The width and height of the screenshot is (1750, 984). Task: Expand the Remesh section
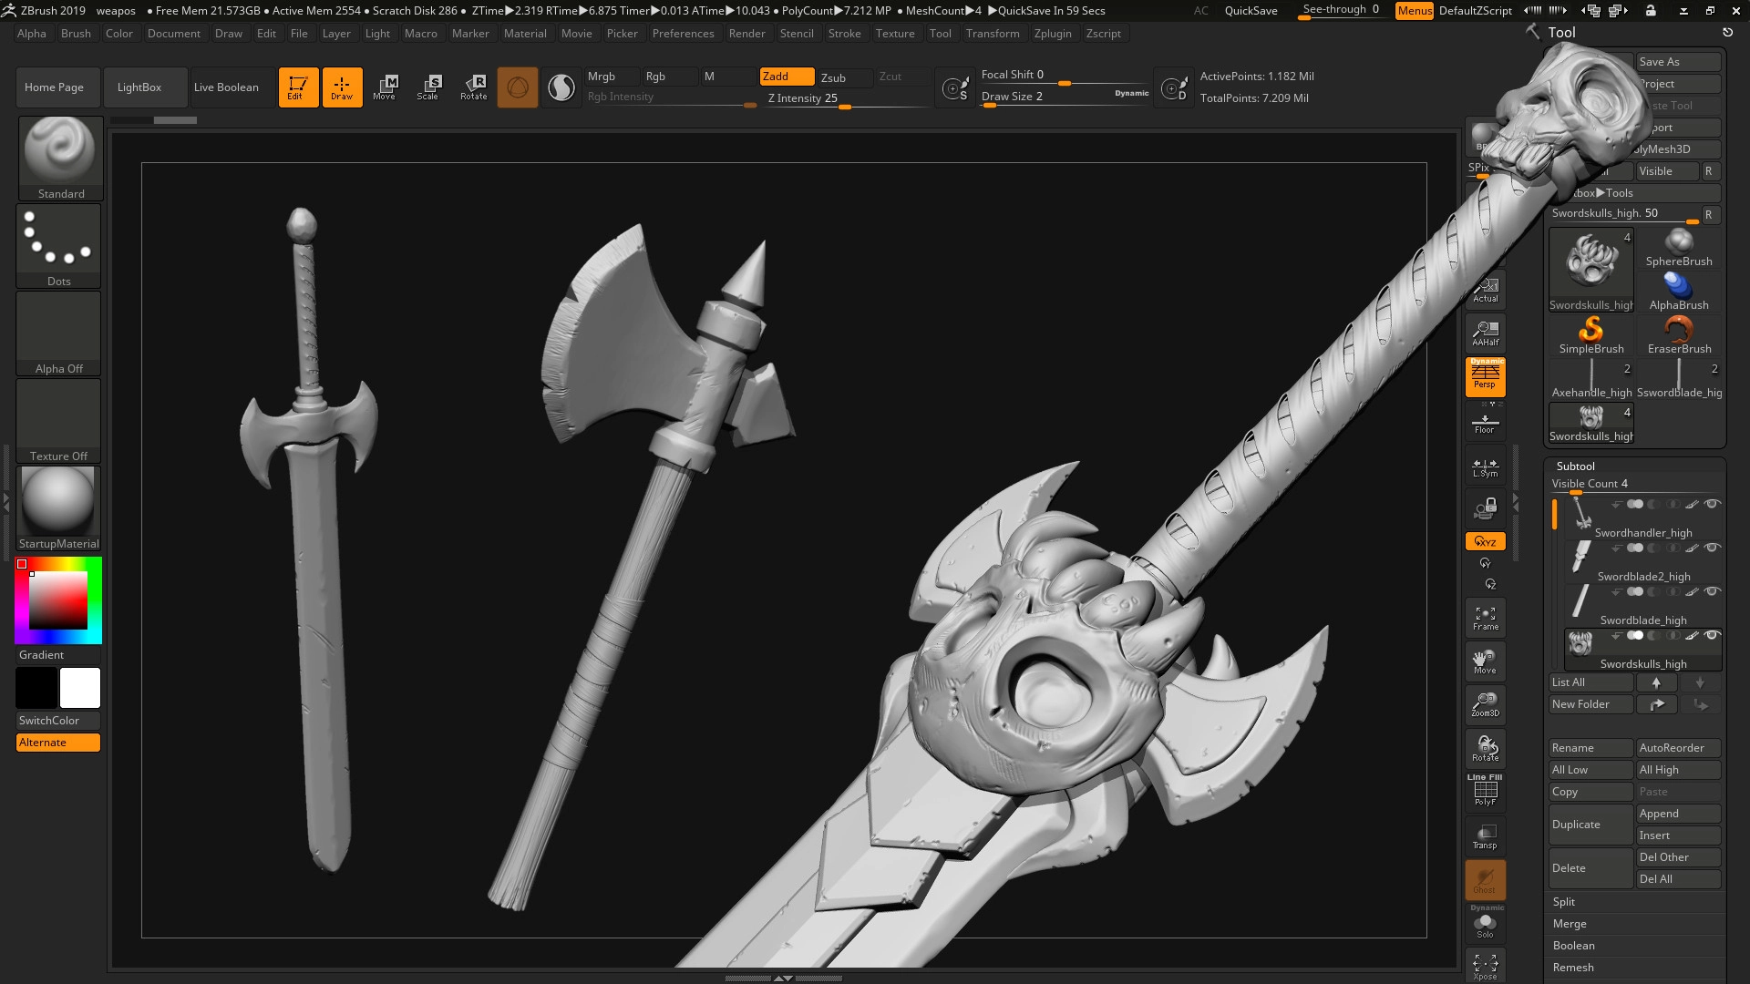click(1573, 968)
